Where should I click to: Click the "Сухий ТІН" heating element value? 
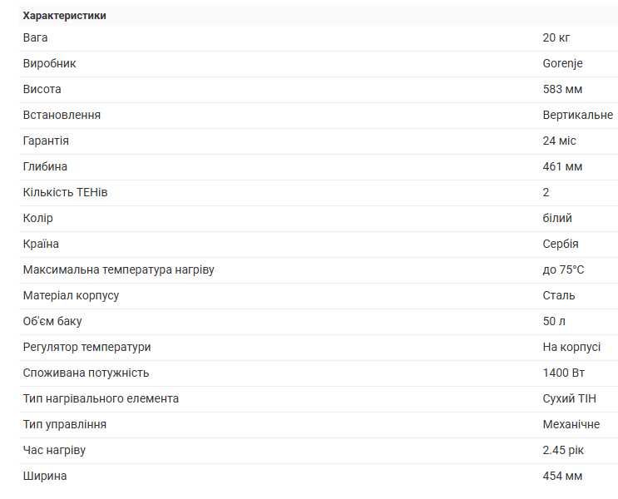tap(567, 398)
